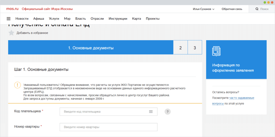
Task: Open the Новости menu item
Action: coord(22,19)
